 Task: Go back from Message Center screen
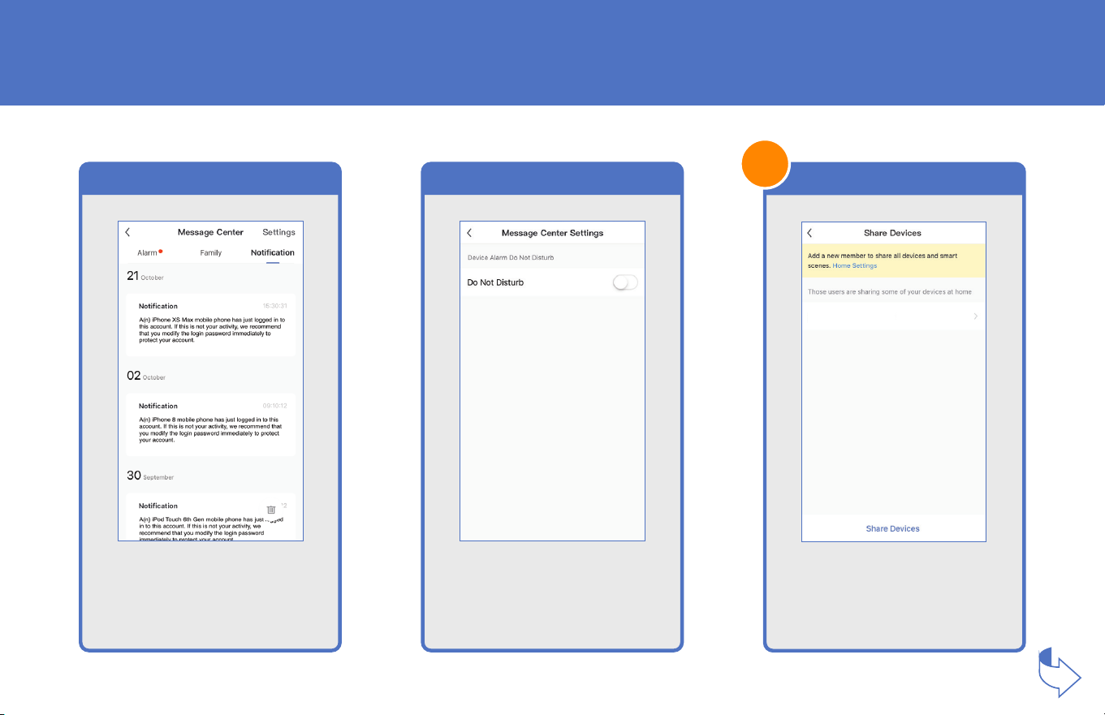pos(127,232)
